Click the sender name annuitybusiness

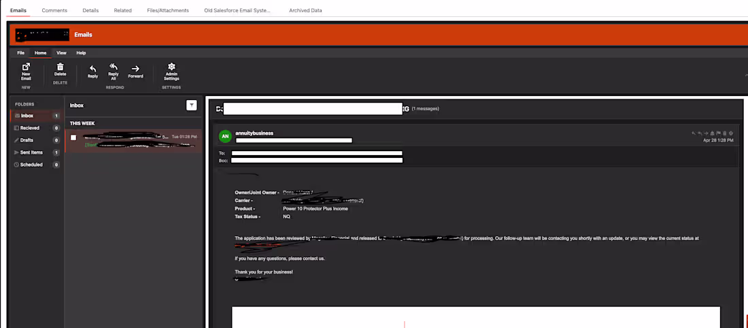click(254, 133)
